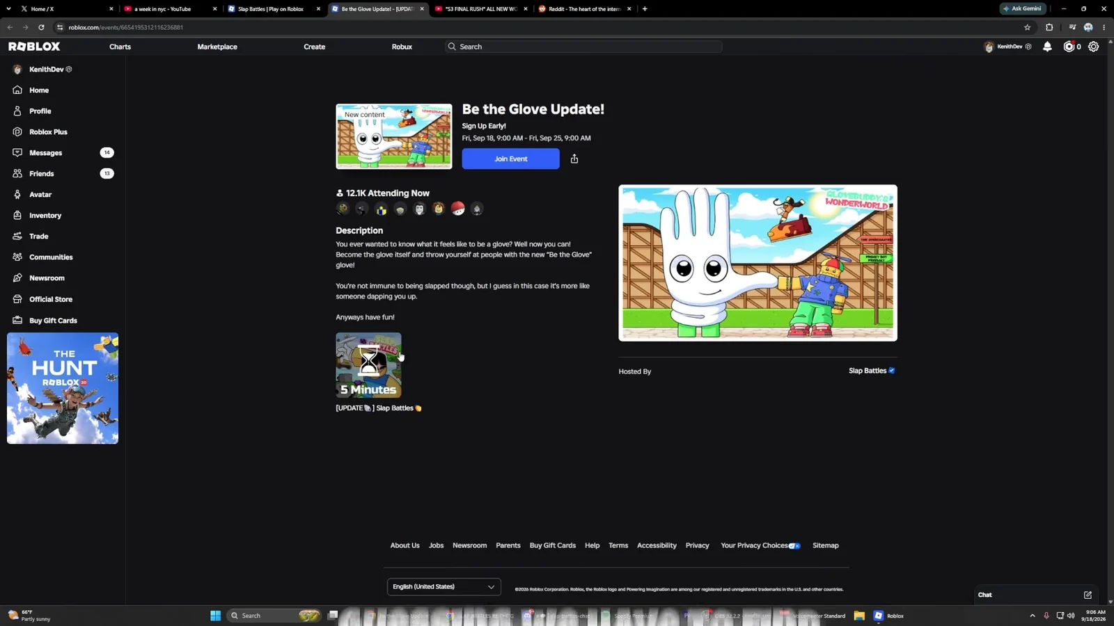This screenshot has height=626, width=1114.
Task: Open the [UPDATE] Slap Battles game link
Action: pos(379,408)
